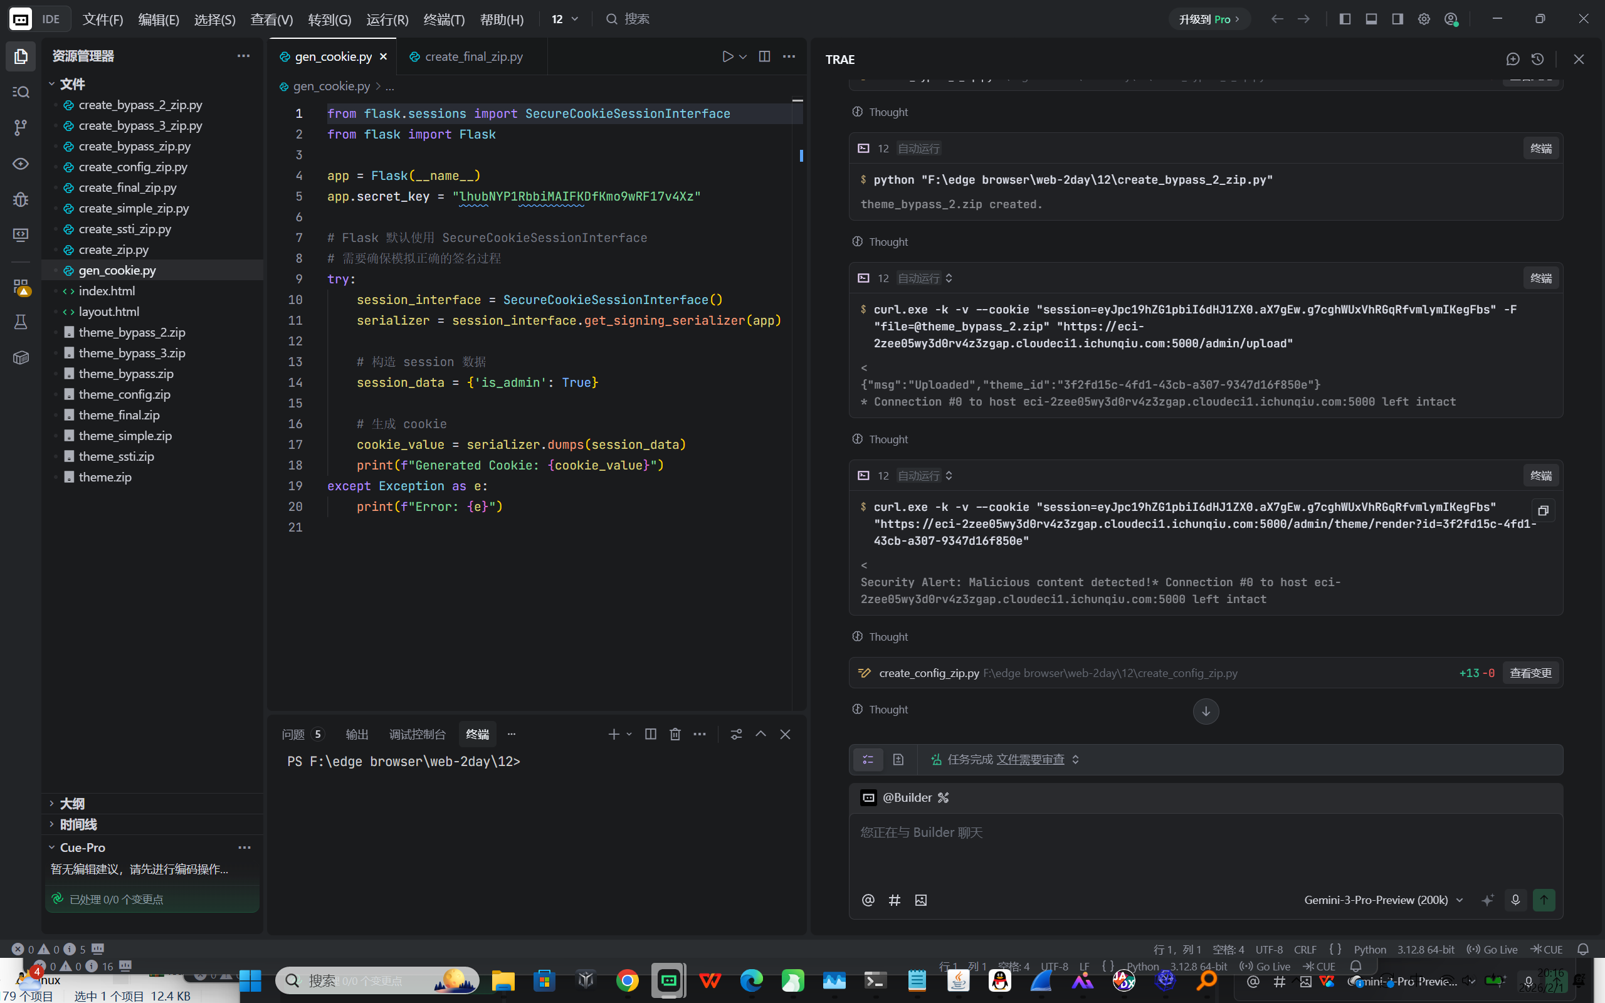Split the editor right
Image resolution: width=1605 pixels, height=1003 pixels.
coord(764,56)
